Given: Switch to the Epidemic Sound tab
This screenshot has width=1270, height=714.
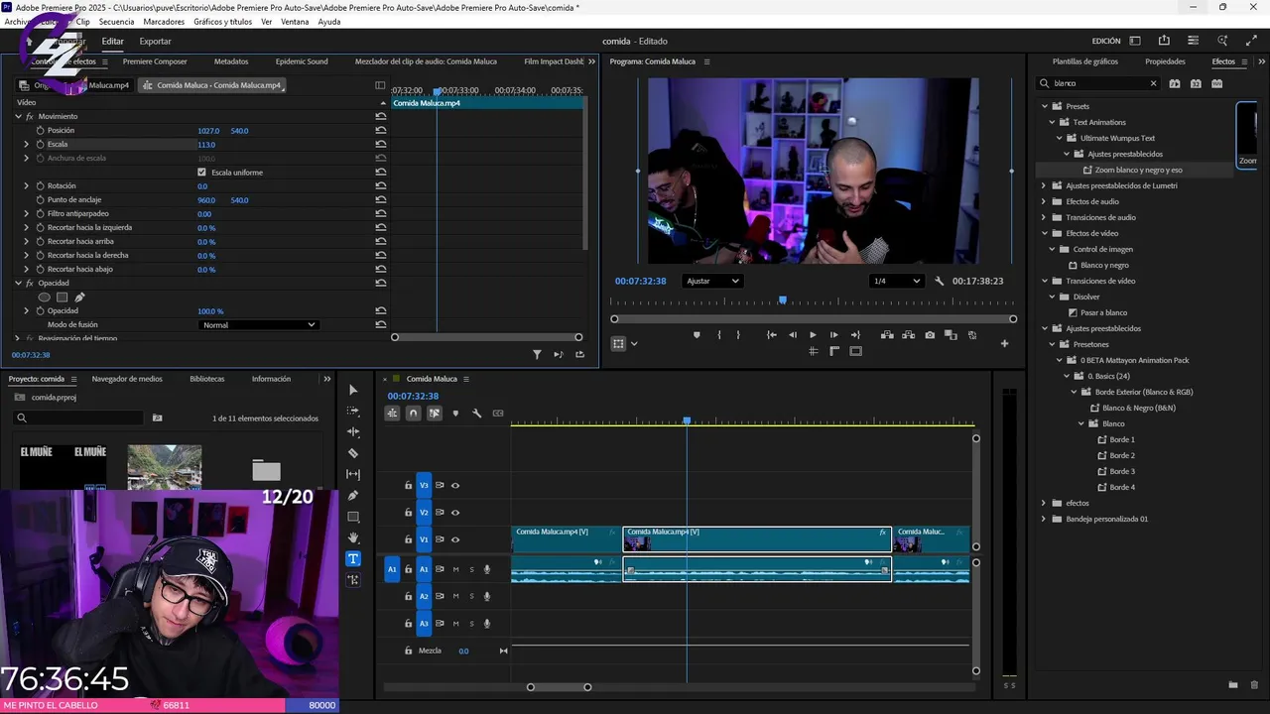Looking at the screenshot, I should (302, 61).
